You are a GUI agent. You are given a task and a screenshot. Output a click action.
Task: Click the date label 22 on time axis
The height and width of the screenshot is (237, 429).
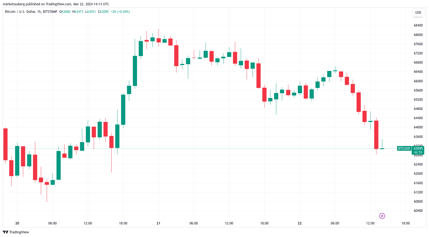300,223
